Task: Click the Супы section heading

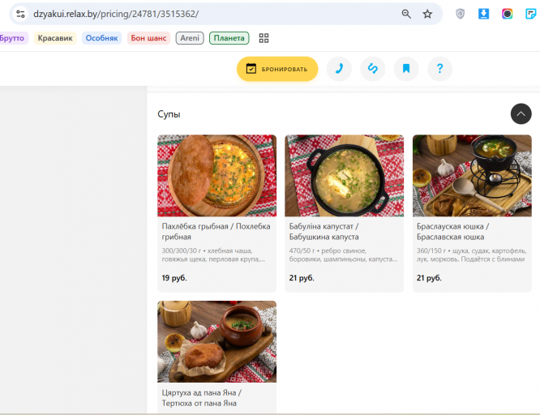Action: pos(169,114)
